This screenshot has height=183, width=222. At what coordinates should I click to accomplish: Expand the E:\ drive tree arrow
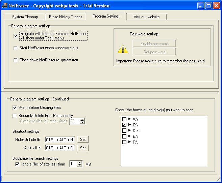pyautogui.click(x=129, y=136)
